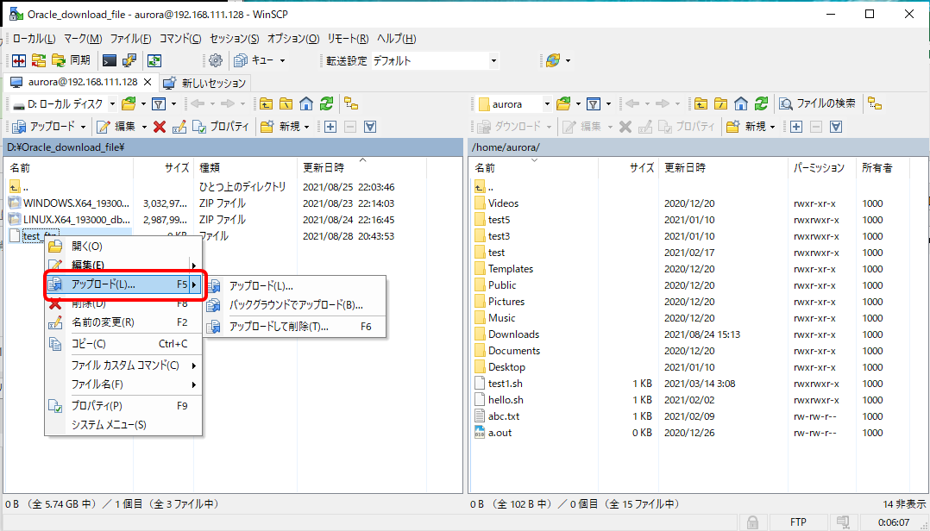
Task: Click ファイルの検索 find files button
Action: (818, 103)
